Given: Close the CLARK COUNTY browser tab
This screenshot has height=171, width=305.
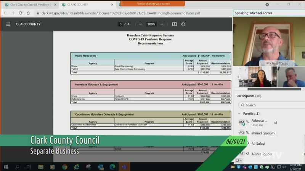Looking at the screenshot, I should pyautogui.click(x=112, y=5).
